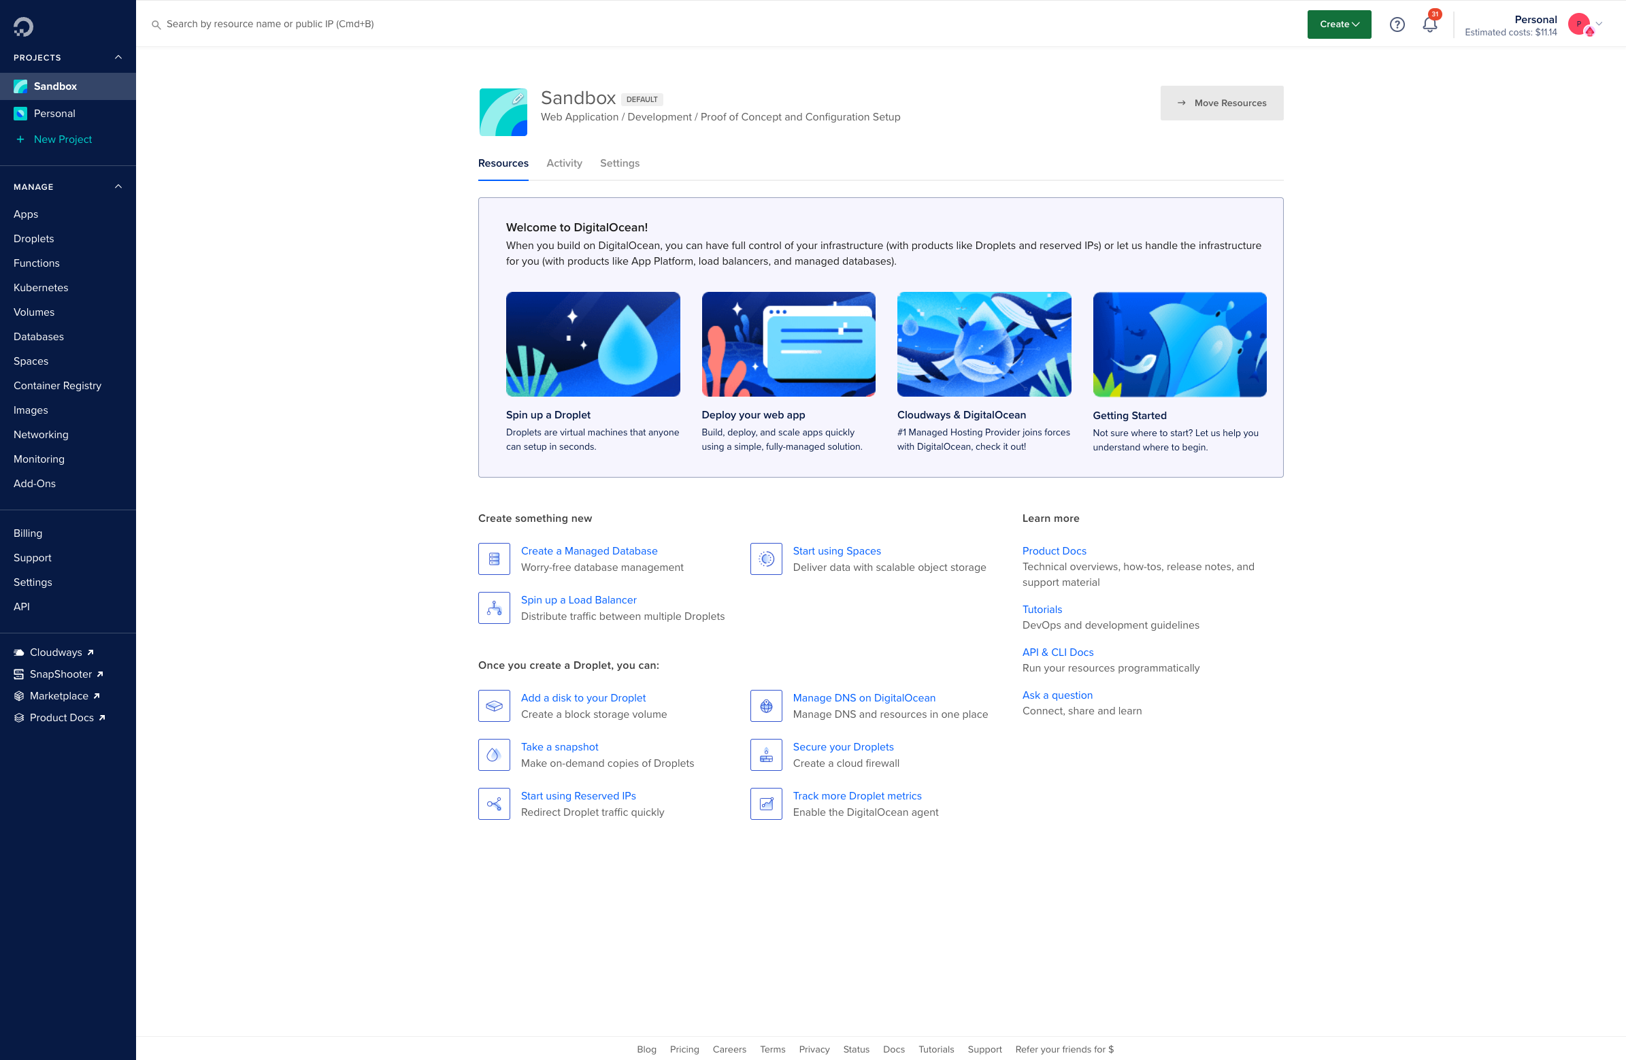This screenshot has width=1626, height=1060.
Task: Select the Sandbox project in sidebar
Action: (x=67, y=86)
